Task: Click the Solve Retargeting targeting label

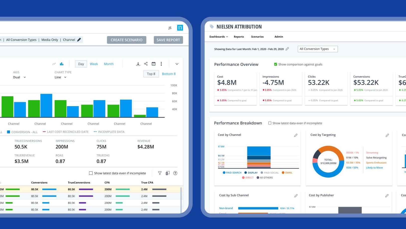Action: pos(376,158)
